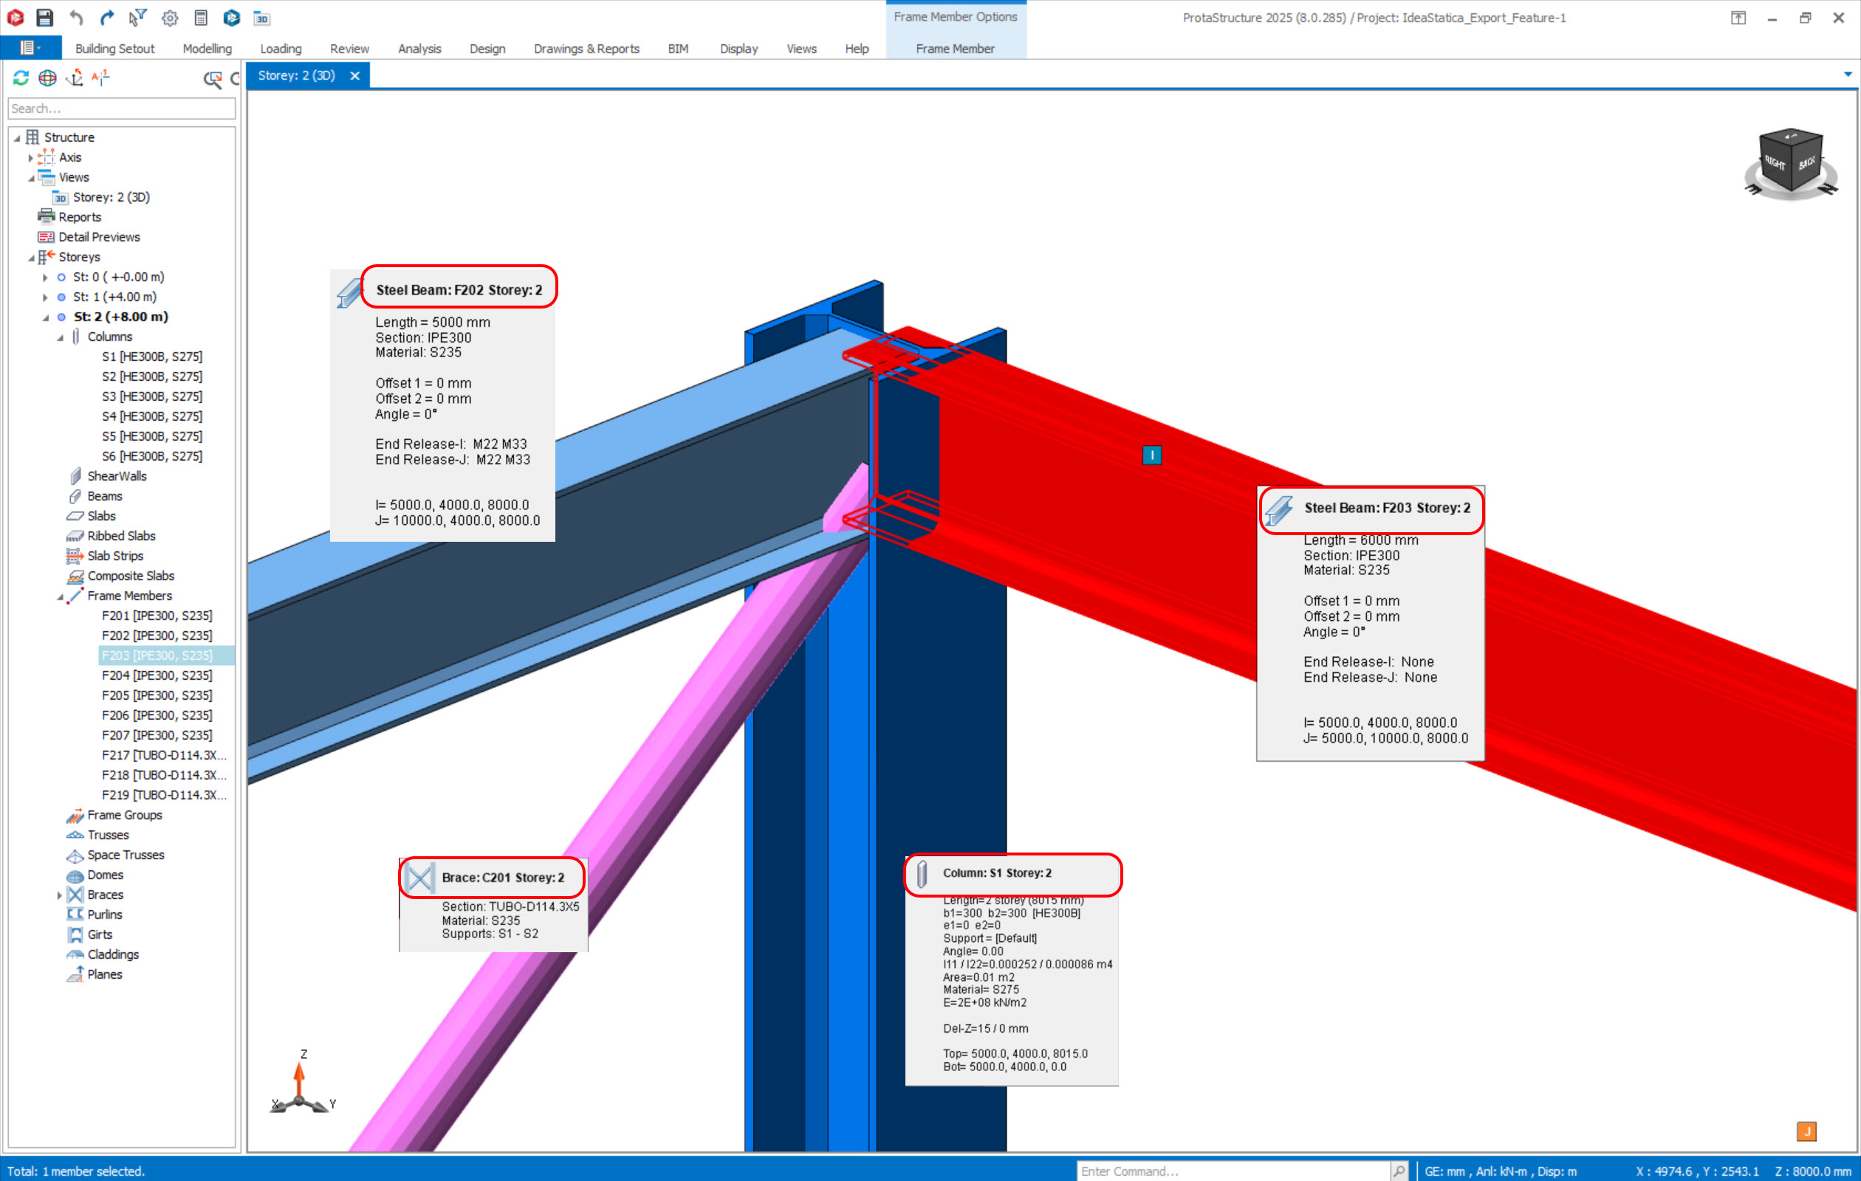
Task: Expand the St: 1 (+4.00 m) storey
Action: tap(45, 297)
